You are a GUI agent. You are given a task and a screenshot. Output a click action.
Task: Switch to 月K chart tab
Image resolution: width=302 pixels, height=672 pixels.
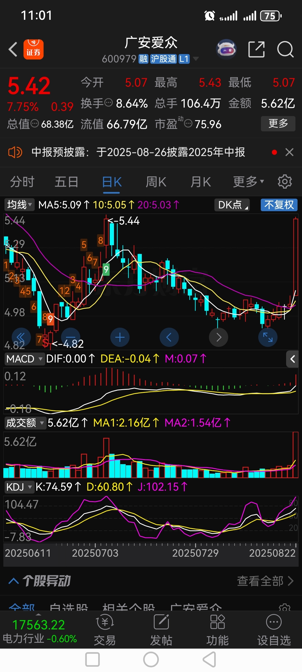click(x=201, y=182)
